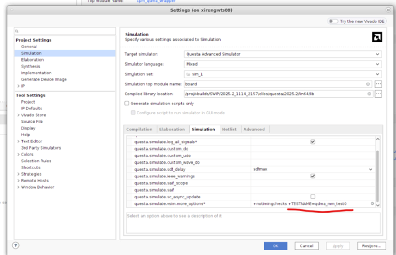
Task: Expand Remote Hosts tree item
Action: [18, 181]
